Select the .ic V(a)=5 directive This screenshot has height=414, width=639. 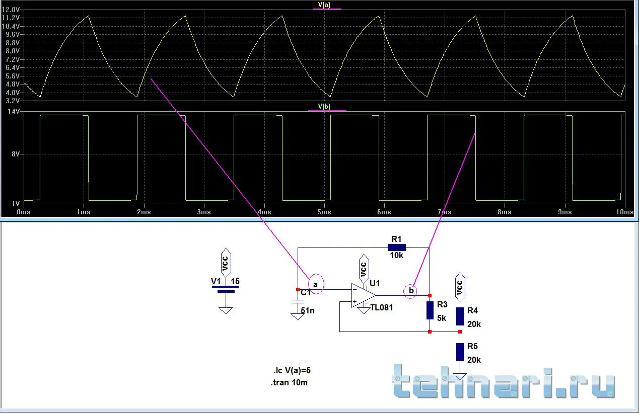coord(292,371)
